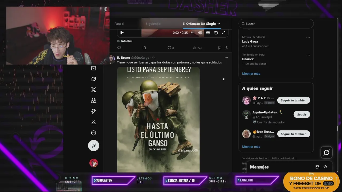Screen dimensions: 342x192
Task: Open options for Daarick trend
Action: pos(308,55)
